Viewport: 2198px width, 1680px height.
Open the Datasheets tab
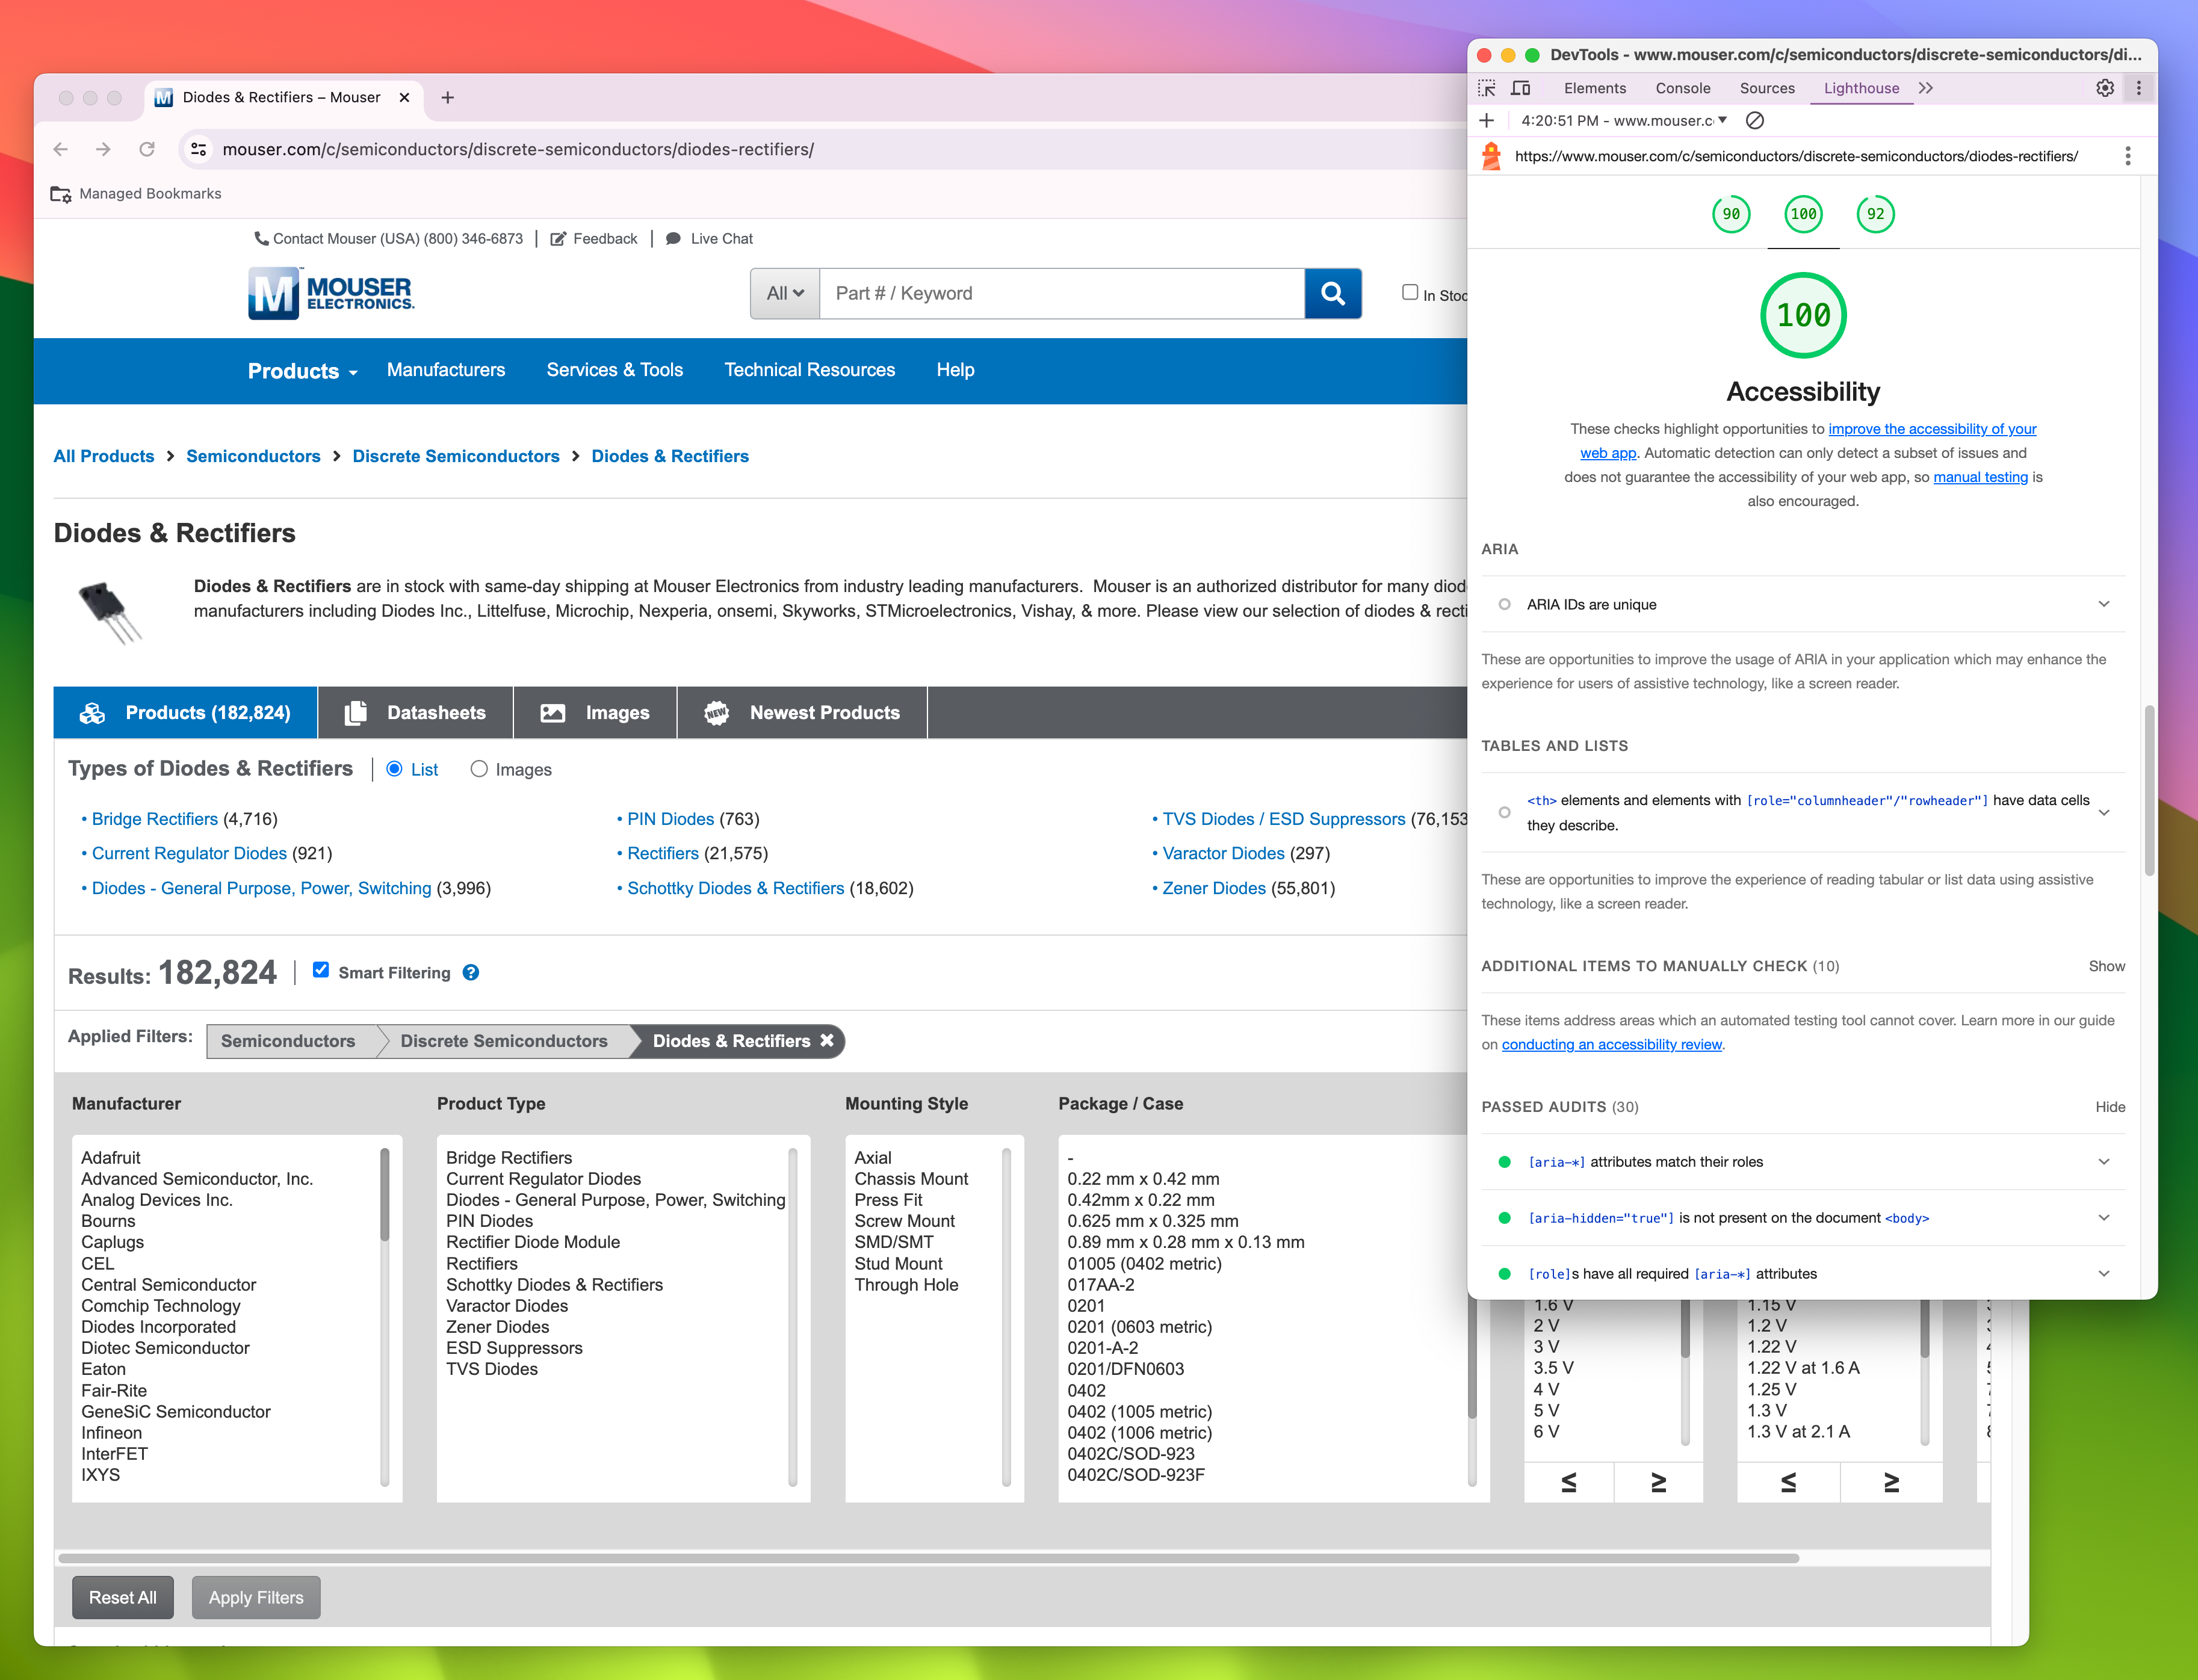click(415, 713)
